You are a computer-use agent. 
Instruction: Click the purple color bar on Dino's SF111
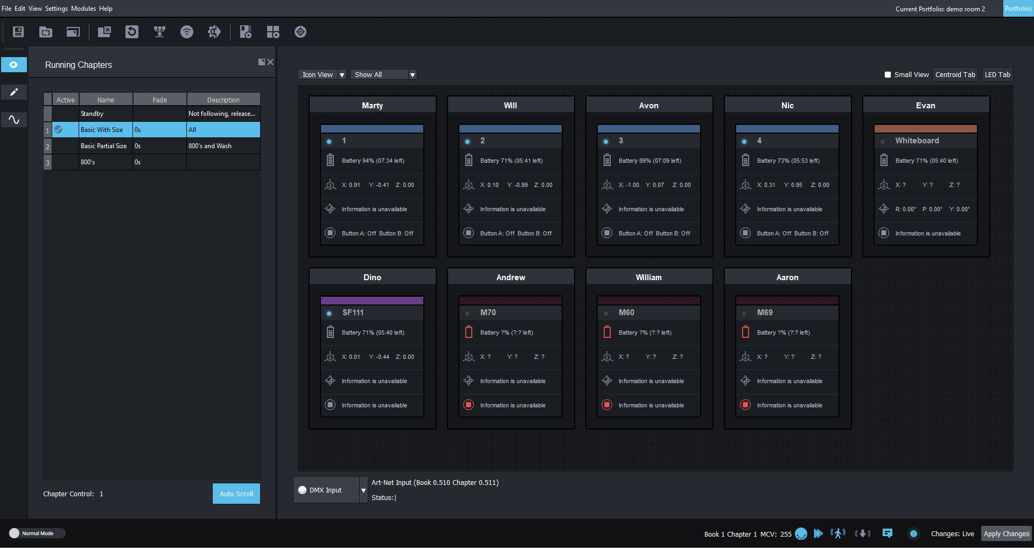pyautogui.click(x=372, y=301)
